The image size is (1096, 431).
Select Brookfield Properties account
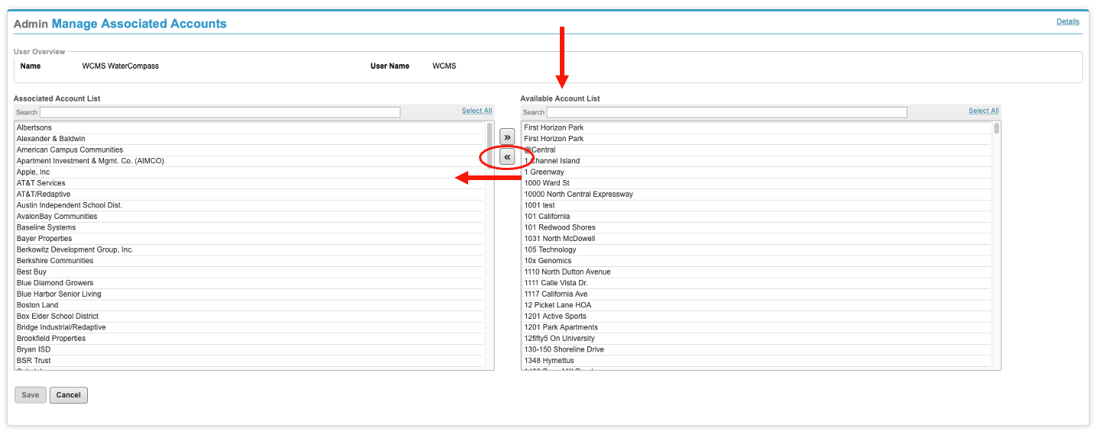(x=250, y=338)
